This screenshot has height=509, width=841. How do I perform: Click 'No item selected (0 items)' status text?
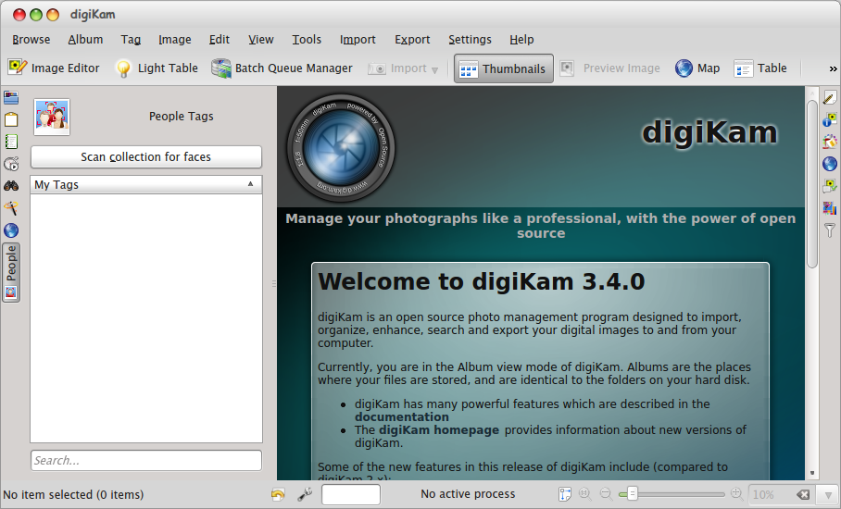[73, 494]
